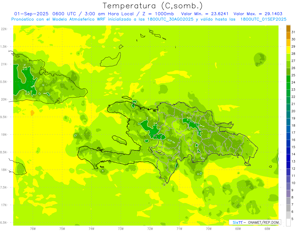Click the '74W' longitude label
Image resolution: width=300 pixels, height=232 pixels.
[x=91, y=229]
